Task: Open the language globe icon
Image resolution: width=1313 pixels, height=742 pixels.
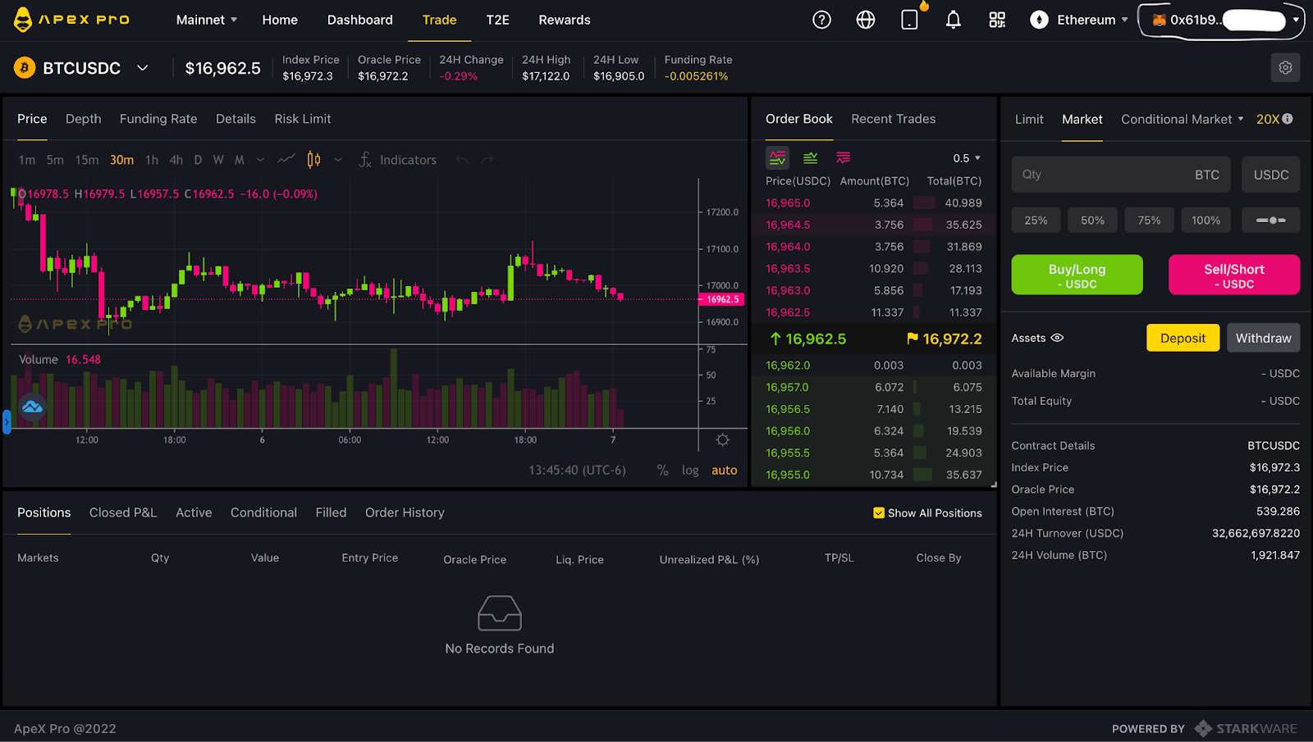Action: pyautogui.click(x=866, y=20)
